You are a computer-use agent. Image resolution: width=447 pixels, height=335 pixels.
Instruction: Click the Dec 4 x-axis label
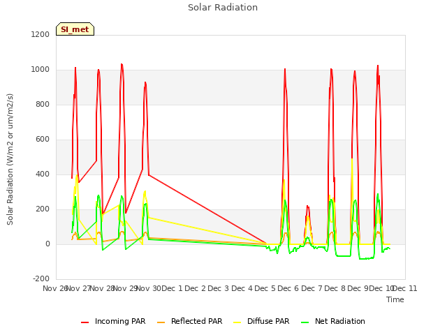point(242,288)
